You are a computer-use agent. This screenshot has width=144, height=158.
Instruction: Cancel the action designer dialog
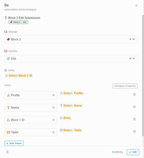point(117,152)
